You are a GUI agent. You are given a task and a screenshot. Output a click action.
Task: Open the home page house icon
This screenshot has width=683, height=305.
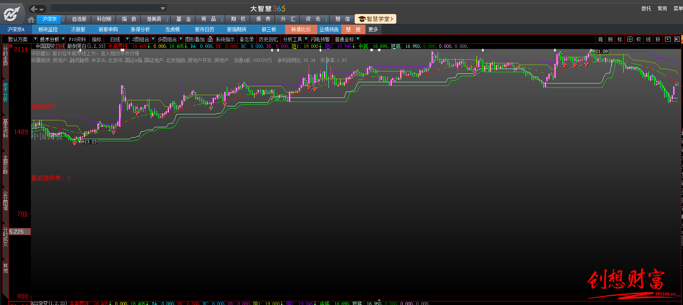pyautogui.click(x=31, y=19)
